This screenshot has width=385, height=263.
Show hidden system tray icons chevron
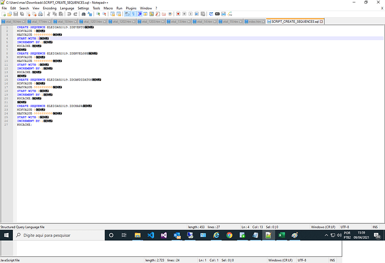[x=326, y=235]
